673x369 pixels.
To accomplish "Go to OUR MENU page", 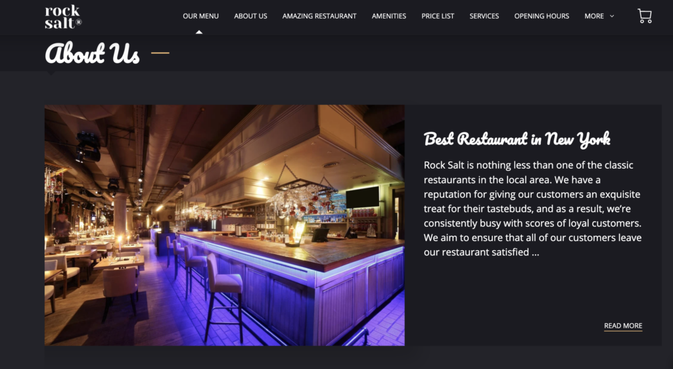I will click(x=201, y=16).
